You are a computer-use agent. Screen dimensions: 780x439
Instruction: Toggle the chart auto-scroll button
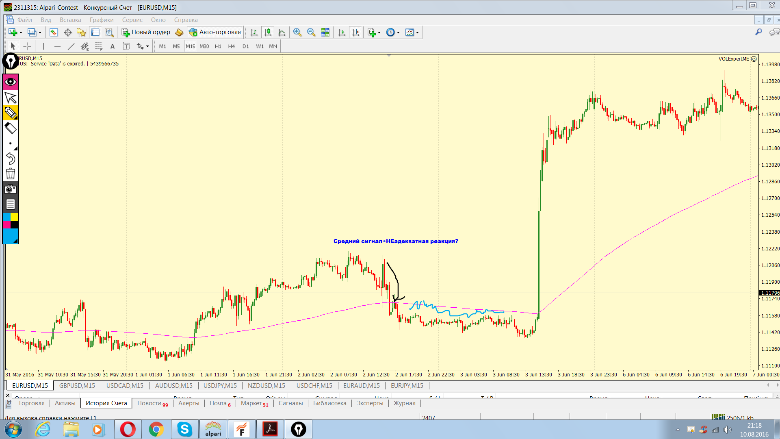point(342,32)
